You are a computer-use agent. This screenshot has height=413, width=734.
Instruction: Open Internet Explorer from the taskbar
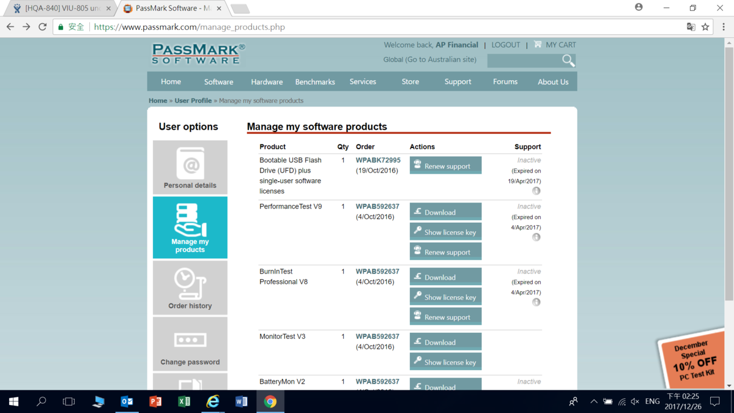[x=212, y=401]
